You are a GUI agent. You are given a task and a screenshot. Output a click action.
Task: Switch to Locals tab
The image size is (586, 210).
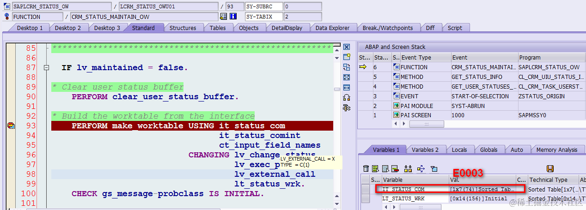pos(459,150)
